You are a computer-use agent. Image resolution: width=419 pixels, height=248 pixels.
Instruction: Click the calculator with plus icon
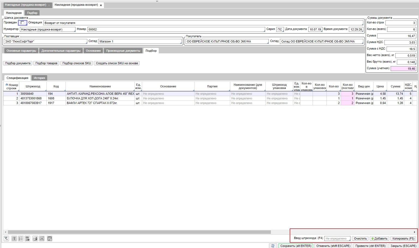pos(28,238)
